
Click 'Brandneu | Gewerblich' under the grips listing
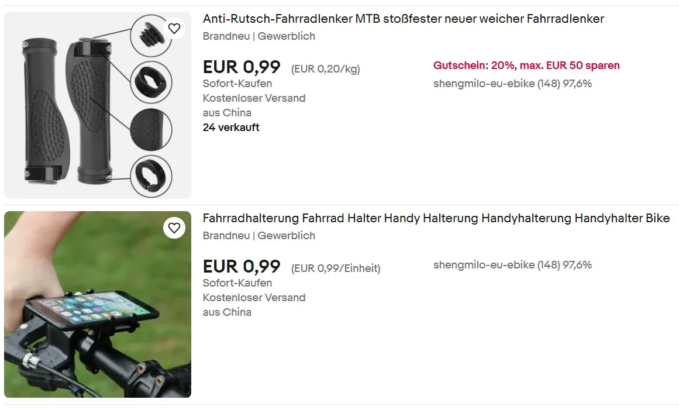(259, 36)
